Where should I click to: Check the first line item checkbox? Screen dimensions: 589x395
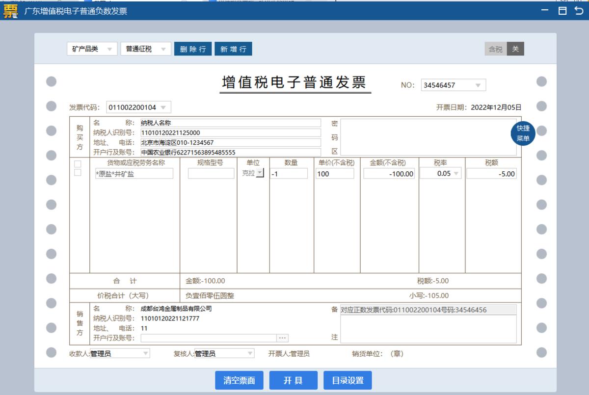click(x=77, y=165)
